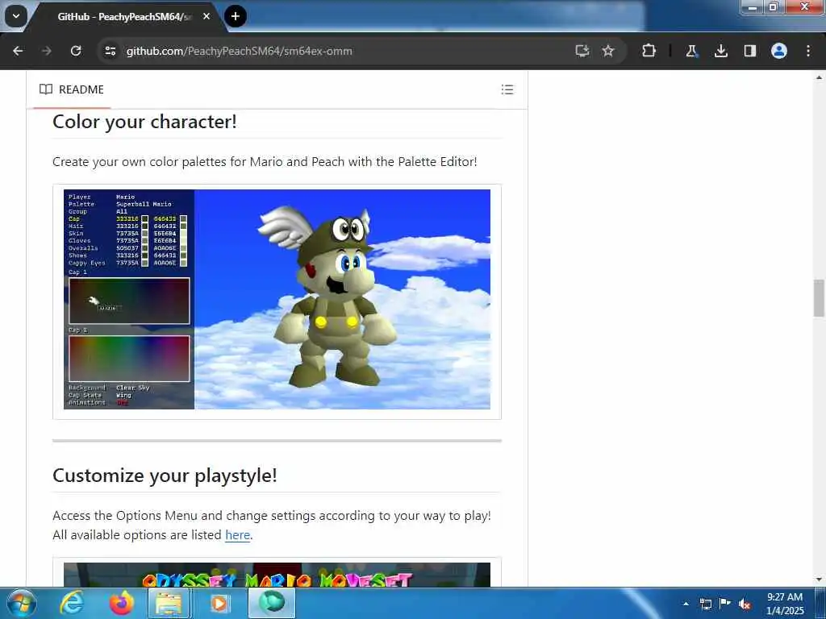This screenshot has height=619, width=826.
Task: Click the network tray icon
Action: [x=706, y=604]
